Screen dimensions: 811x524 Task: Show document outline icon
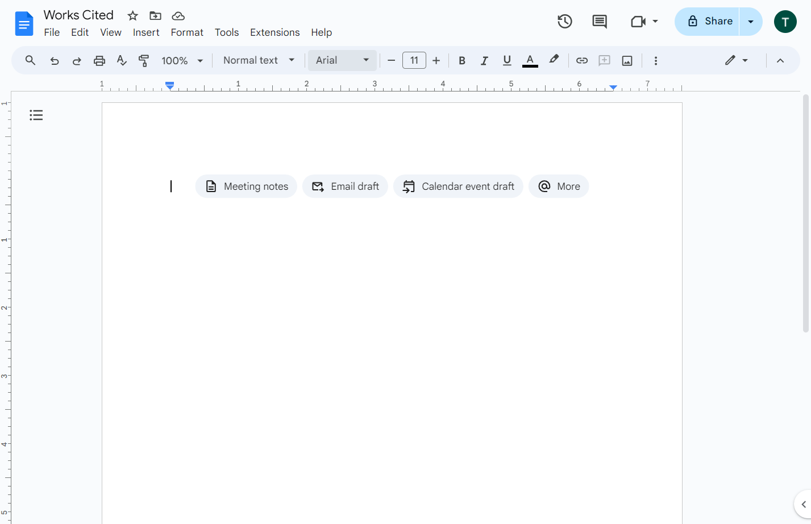[x=36, y=115]
